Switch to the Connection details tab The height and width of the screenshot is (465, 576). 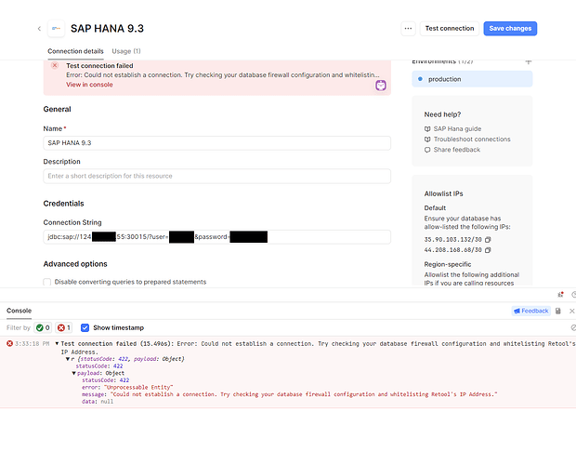tap(75, 51)
